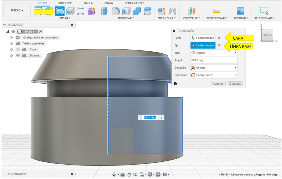Create a New Component via its icon
The image size is (282, 179).
click(x=162, y=11)
